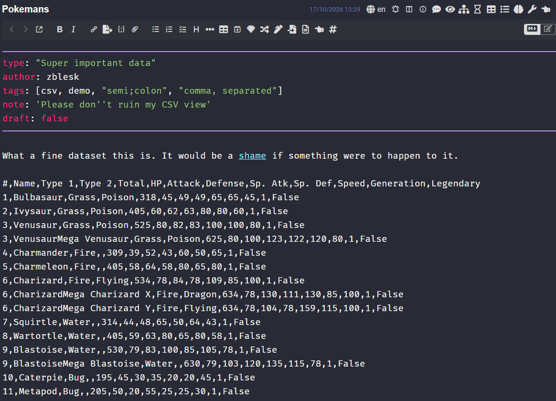Viewport: 556px width, 401px height.
Task: Insert date with calendar-plus icon
Action: click(x=237, y=30)
